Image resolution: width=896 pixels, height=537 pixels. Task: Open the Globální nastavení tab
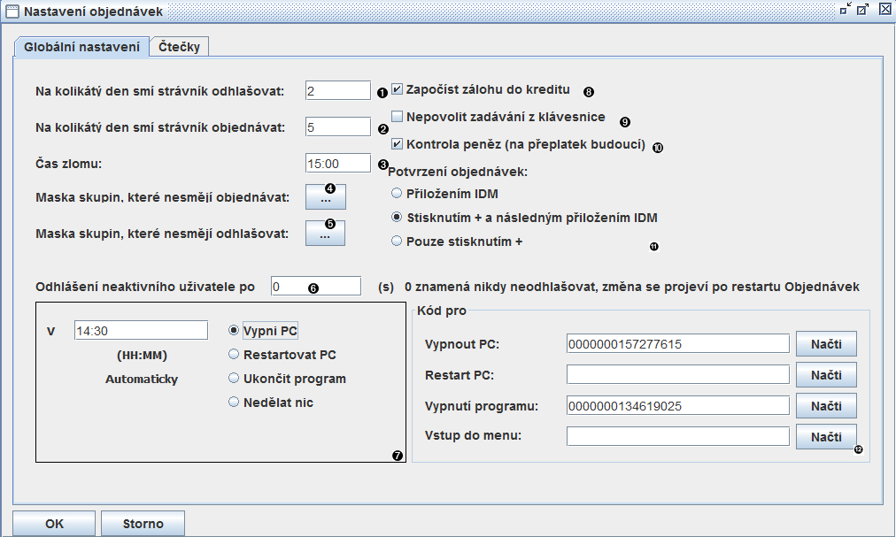81,47
